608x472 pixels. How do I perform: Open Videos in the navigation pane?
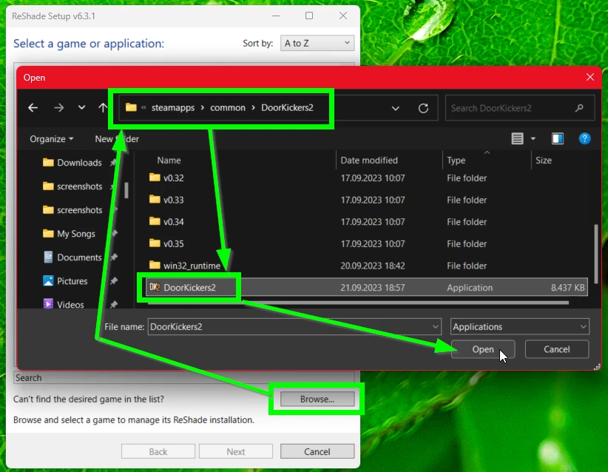[70, 305]
